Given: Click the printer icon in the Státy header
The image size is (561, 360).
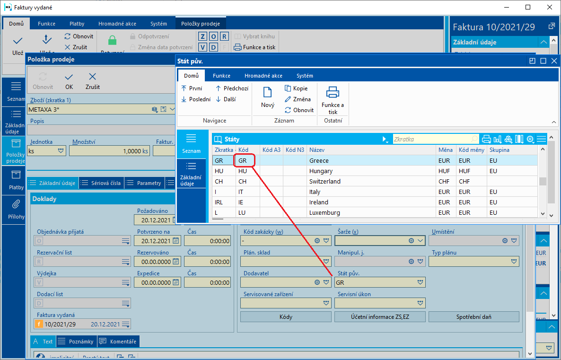Looking at the screenshot, I should tap(486, 139).
